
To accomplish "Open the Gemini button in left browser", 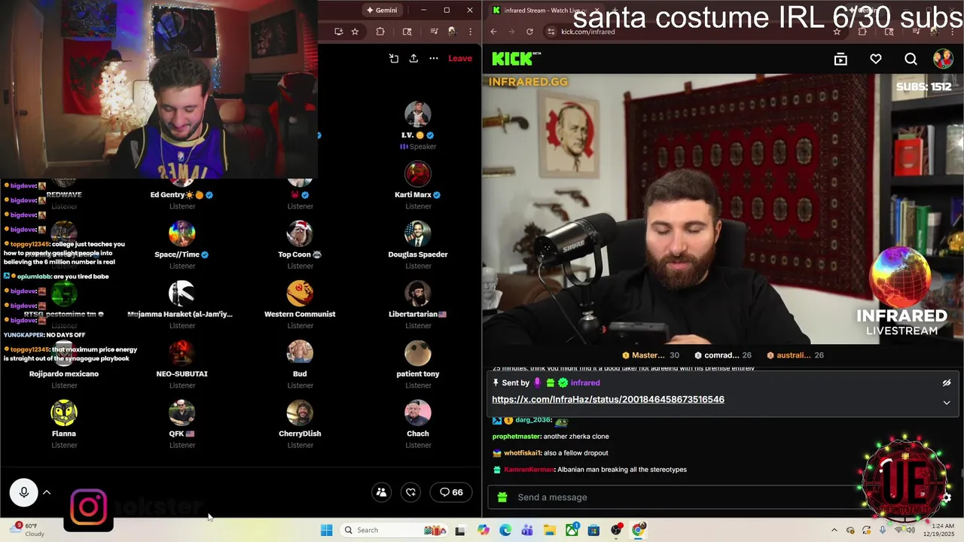I will (381, 10).
